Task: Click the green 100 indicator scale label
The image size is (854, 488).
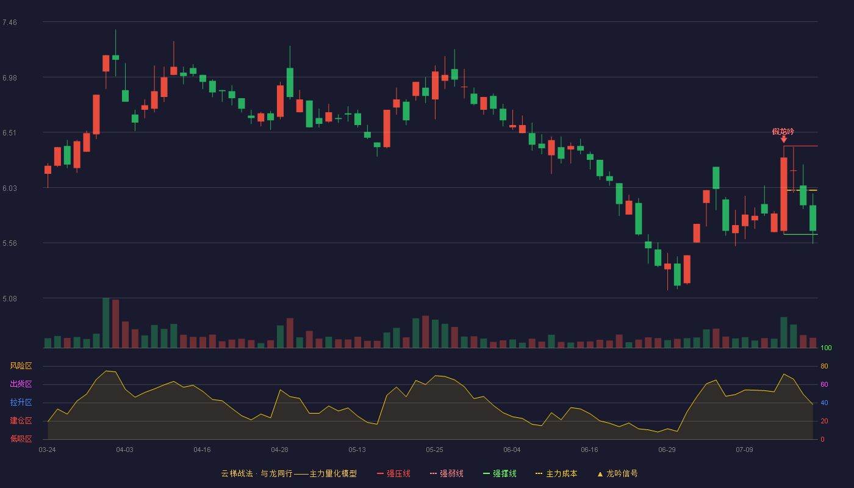Action: point(826,348)
